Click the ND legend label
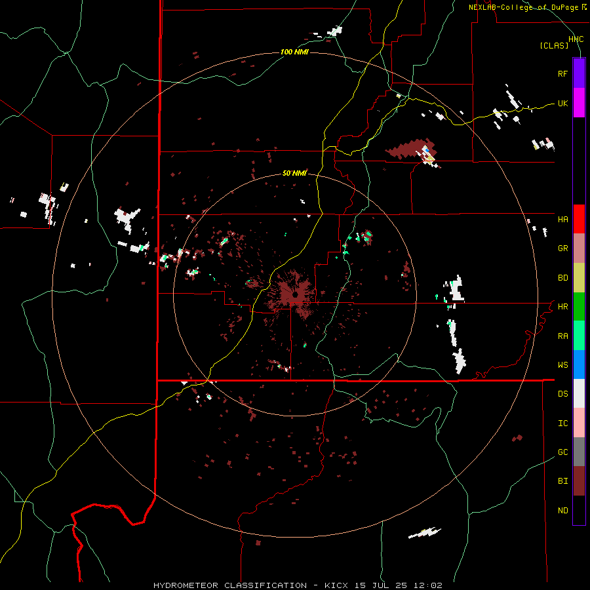The width and height of the screenshot is (590, 590). (x=562, y=510)
